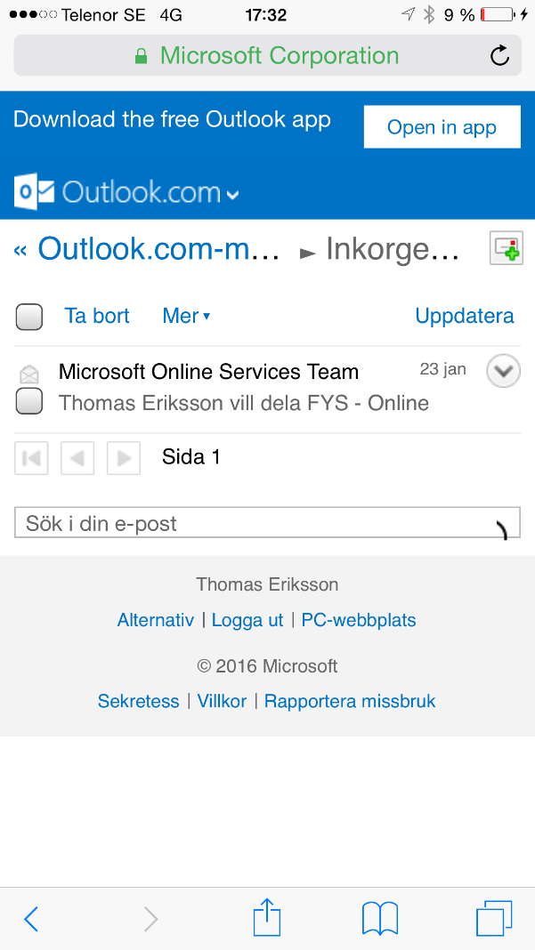Tap Logga ut to sign out

[x=247, y=620]
